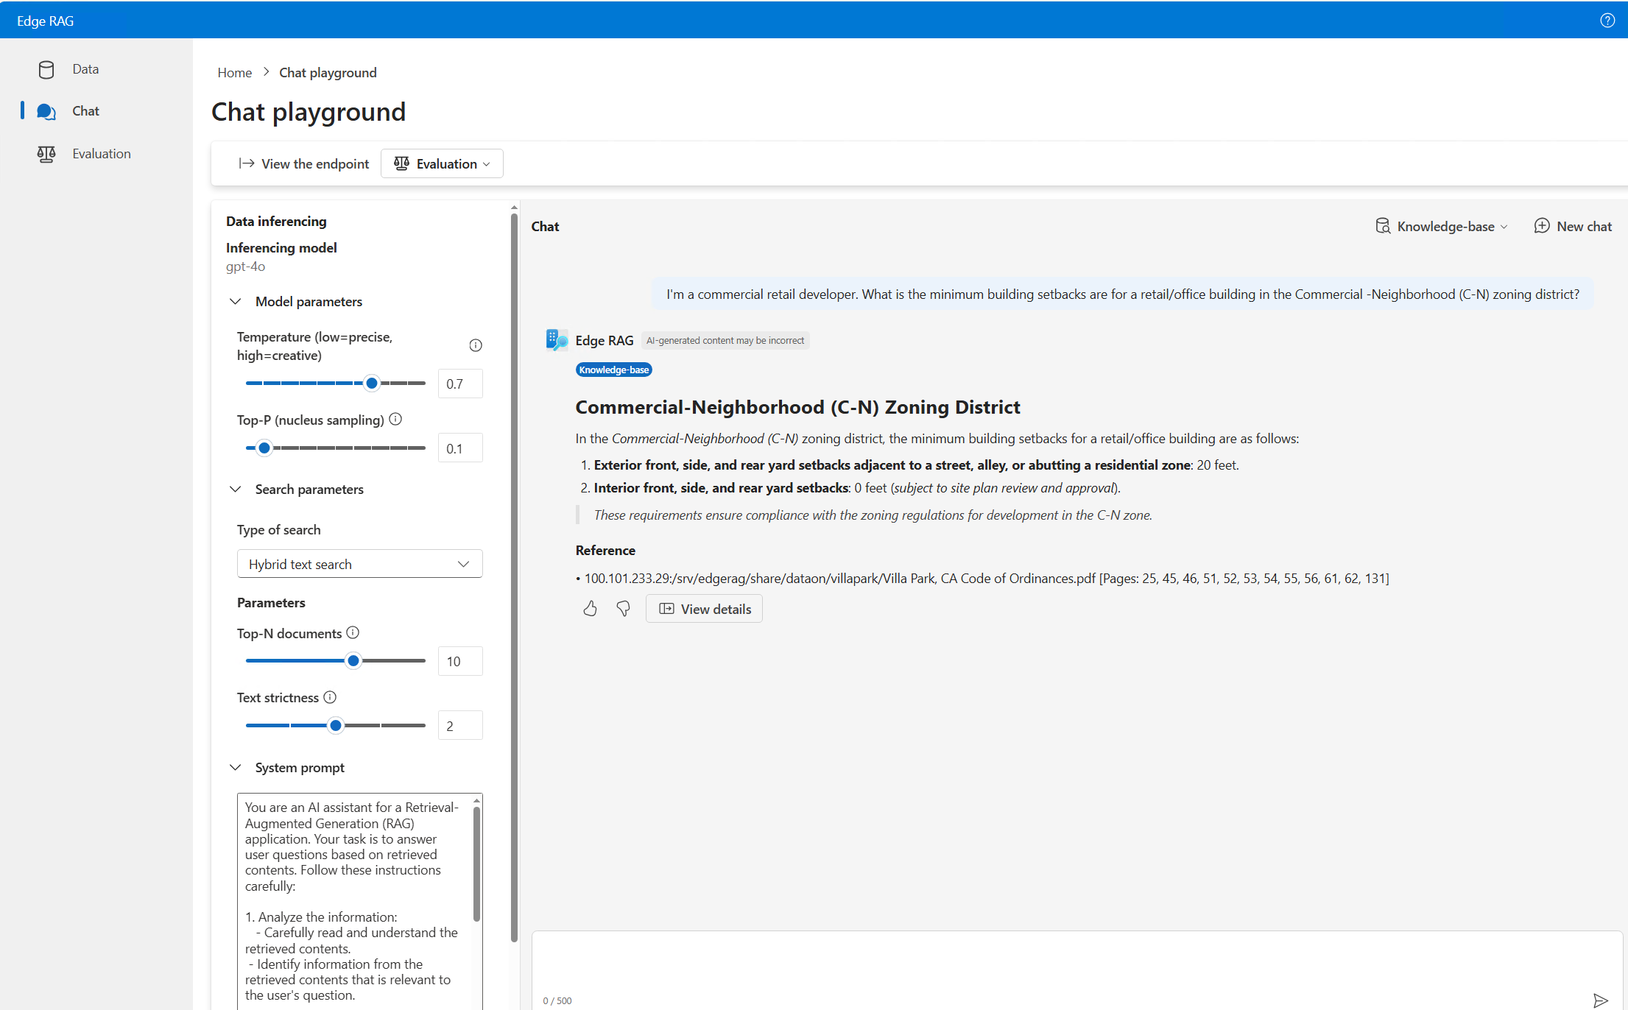Collapse the System prompt section
The height and width of the screenshot is (1010, 1628).
[236, 767]
